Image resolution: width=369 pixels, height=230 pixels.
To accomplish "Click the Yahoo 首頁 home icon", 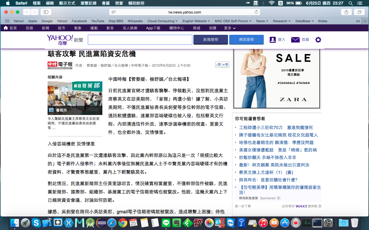I will (6, 28).
